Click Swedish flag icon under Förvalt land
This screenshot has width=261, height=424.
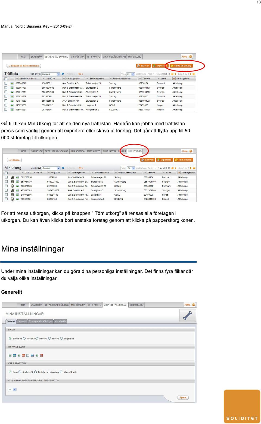pyautogui.click(x=14, y=355)
